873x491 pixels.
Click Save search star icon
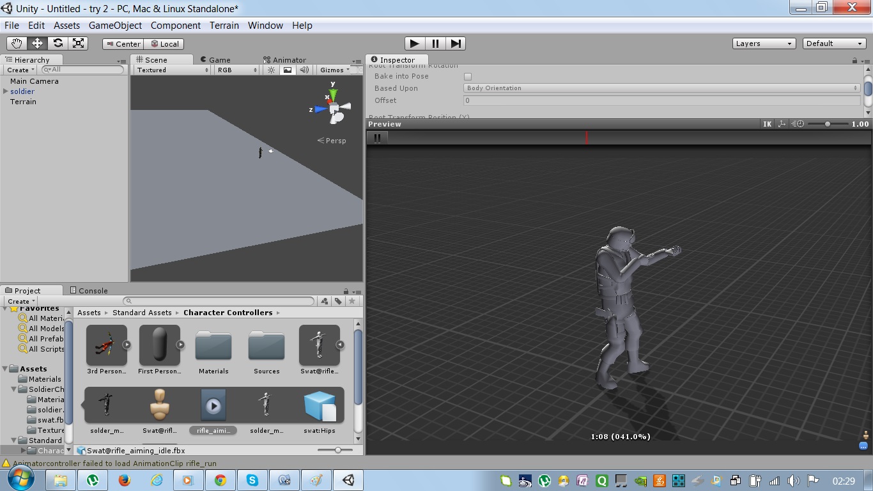pos(352,301)
